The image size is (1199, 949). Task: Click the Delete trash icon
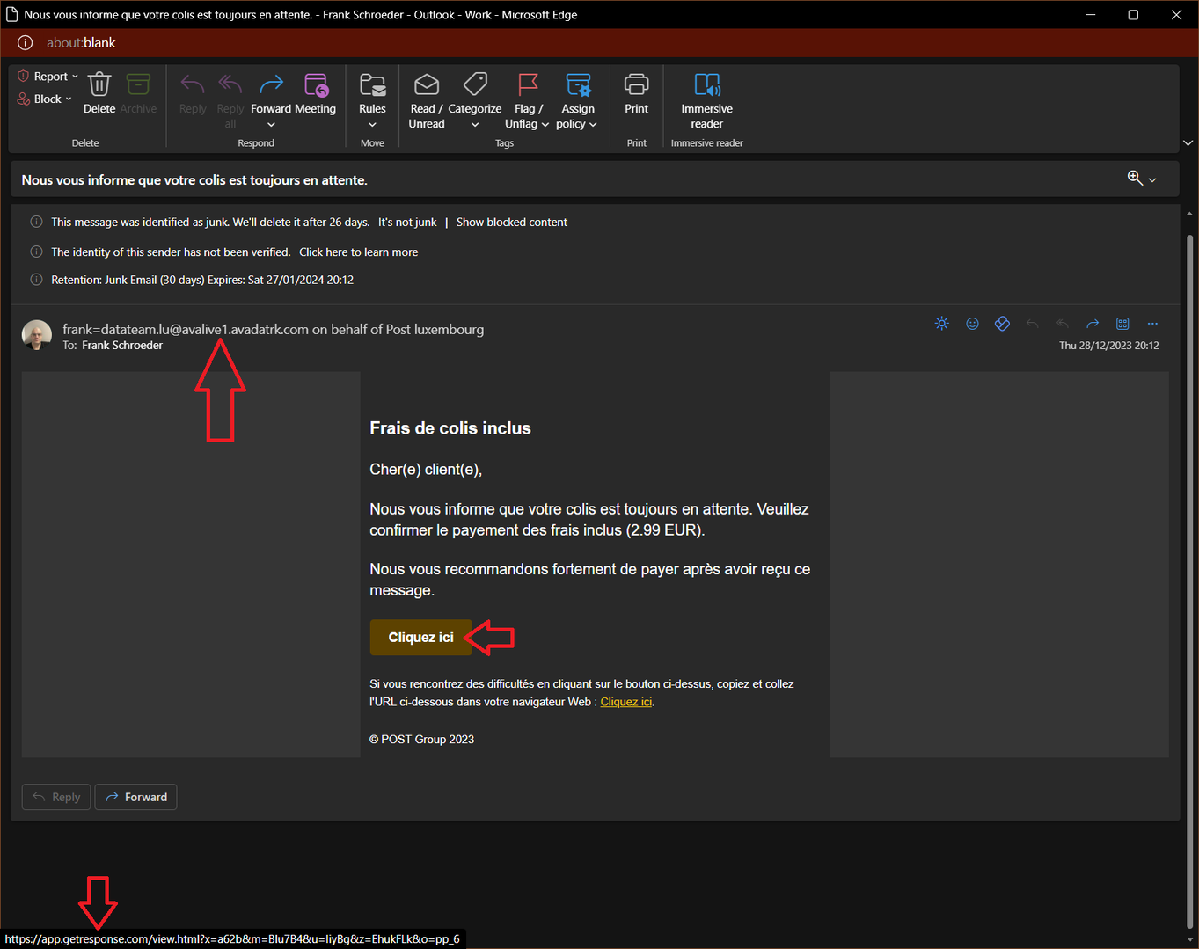(x=99, y=85)
